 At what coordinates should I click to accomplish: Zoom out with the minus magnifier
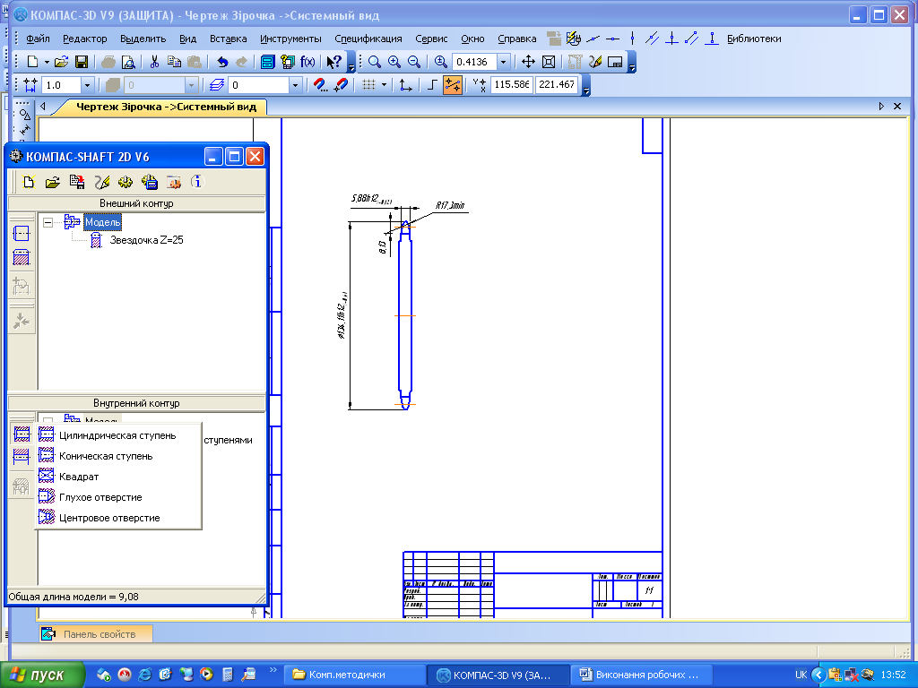(414, 62)
